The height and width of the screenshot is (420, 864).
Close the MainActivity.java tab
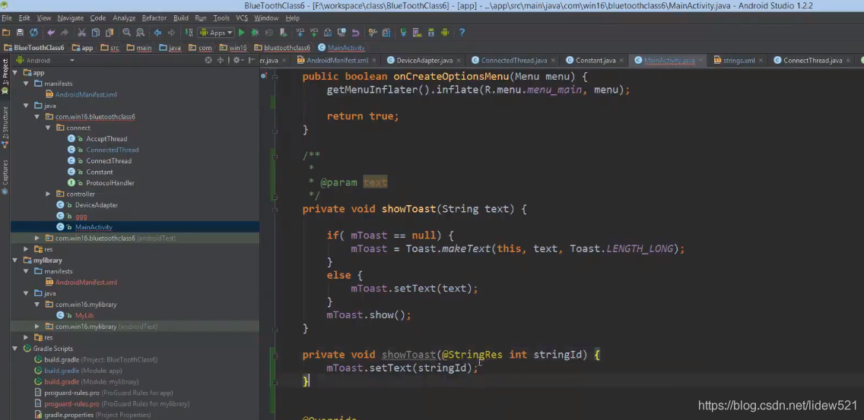700,61
